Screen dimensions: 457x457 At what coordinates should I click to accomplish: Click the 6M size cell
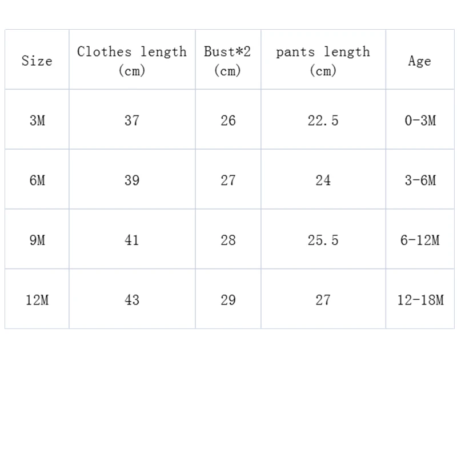pos(37,181)
